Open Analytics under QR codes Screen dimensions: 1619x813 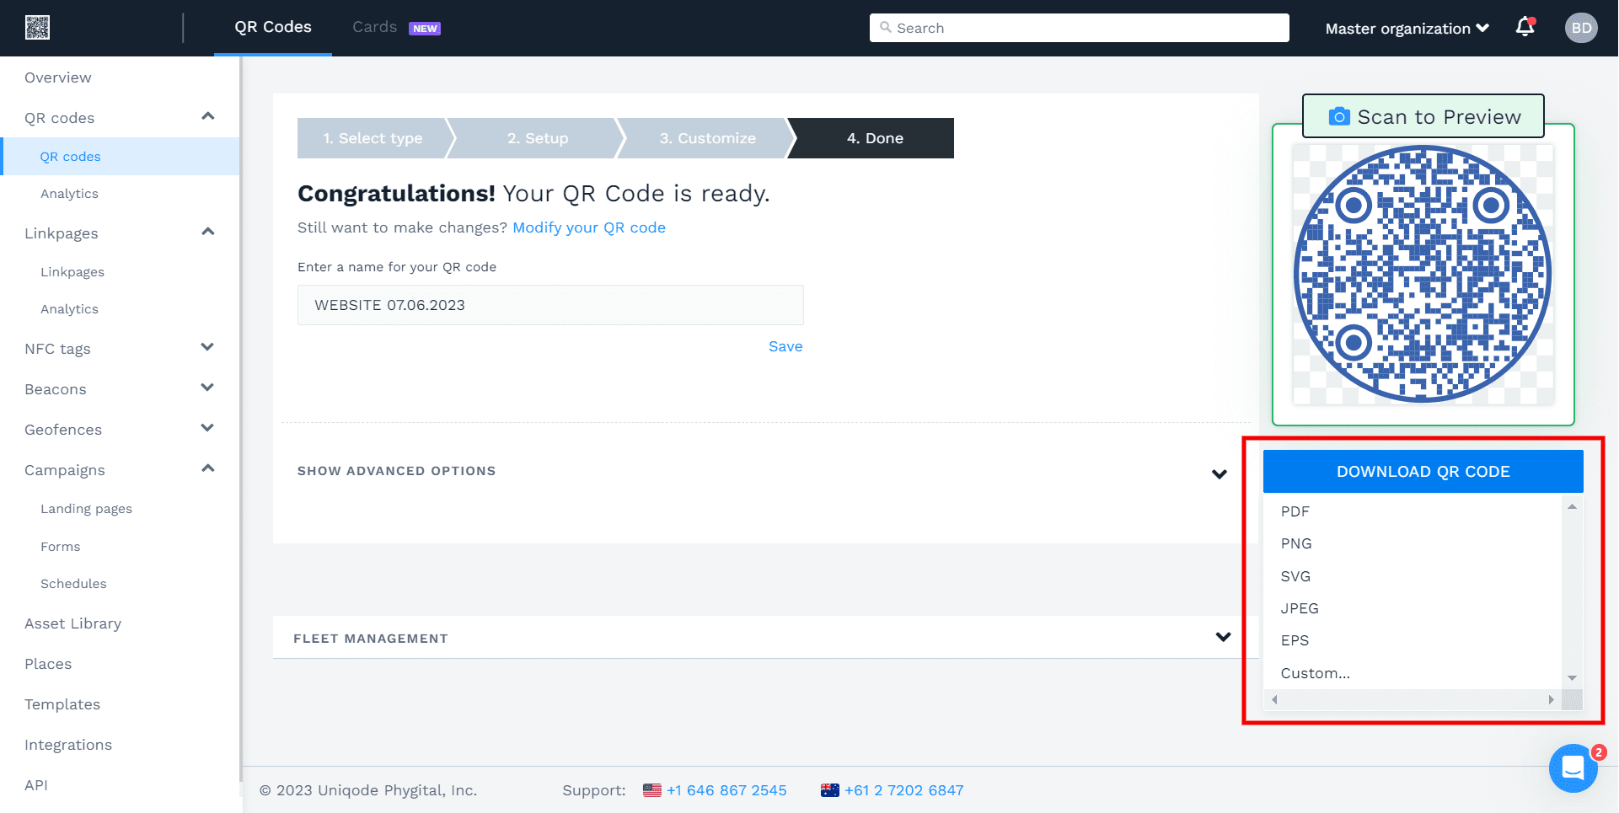69,194
